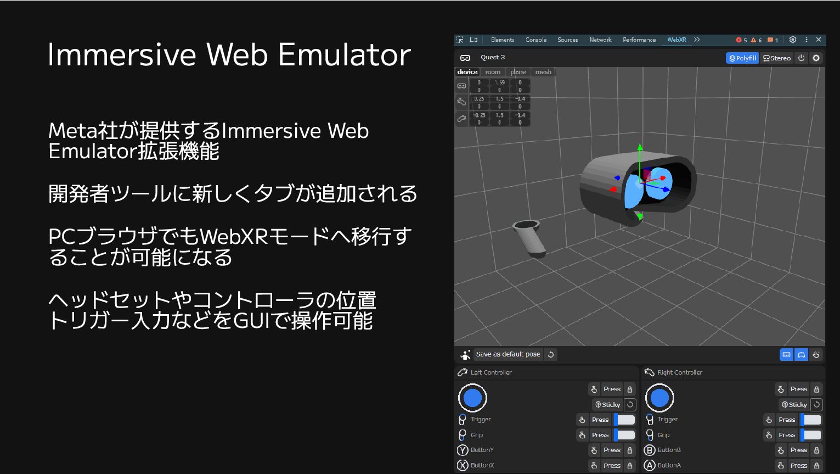Select the WebXR tab
The image size is (840, 474).
click(x=676, y=40)
